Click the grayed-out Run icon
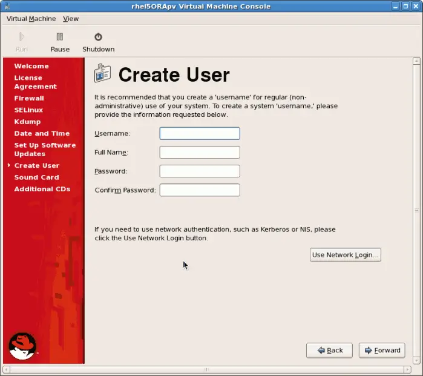 click(x=21, y=37)
